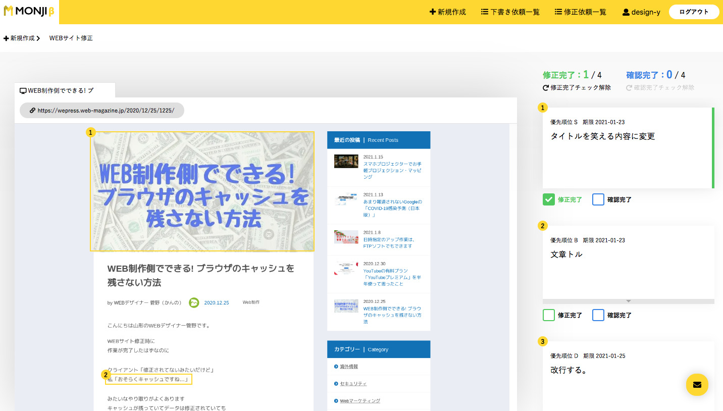Open YouTubeの有料プラン post link
Image resolution: width=723 pixels, height=411 pixels.
[x=392, y=277]
